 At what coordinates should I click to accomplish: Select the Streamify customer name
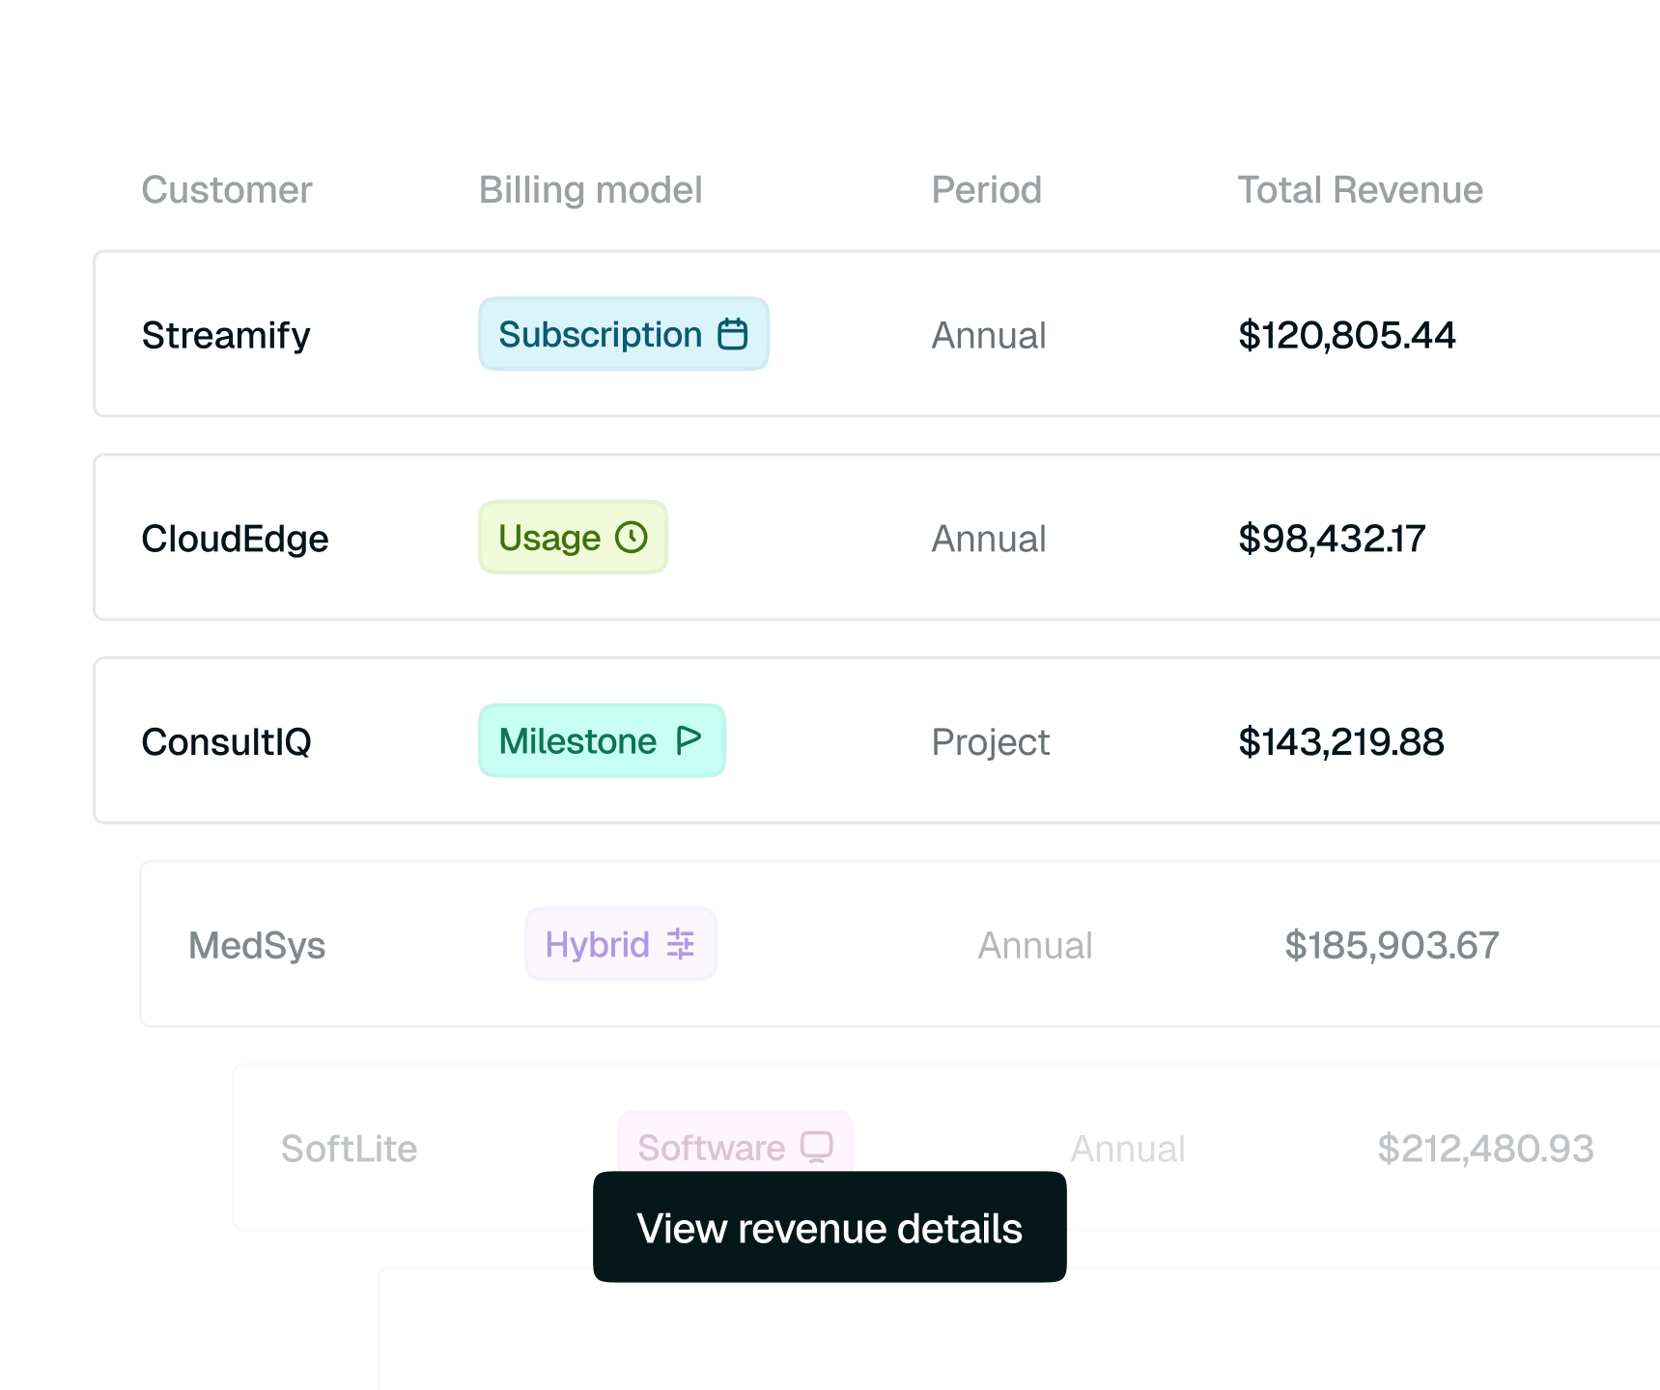click(x=226, y=336)
